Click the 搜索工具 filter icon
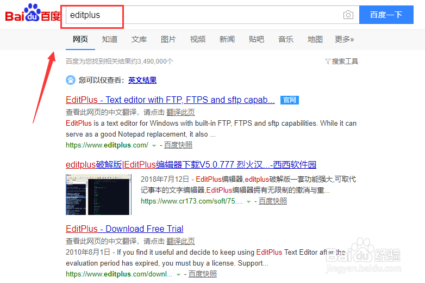The image size is (425, 283). pyautogui.click(x=328, y=61)
